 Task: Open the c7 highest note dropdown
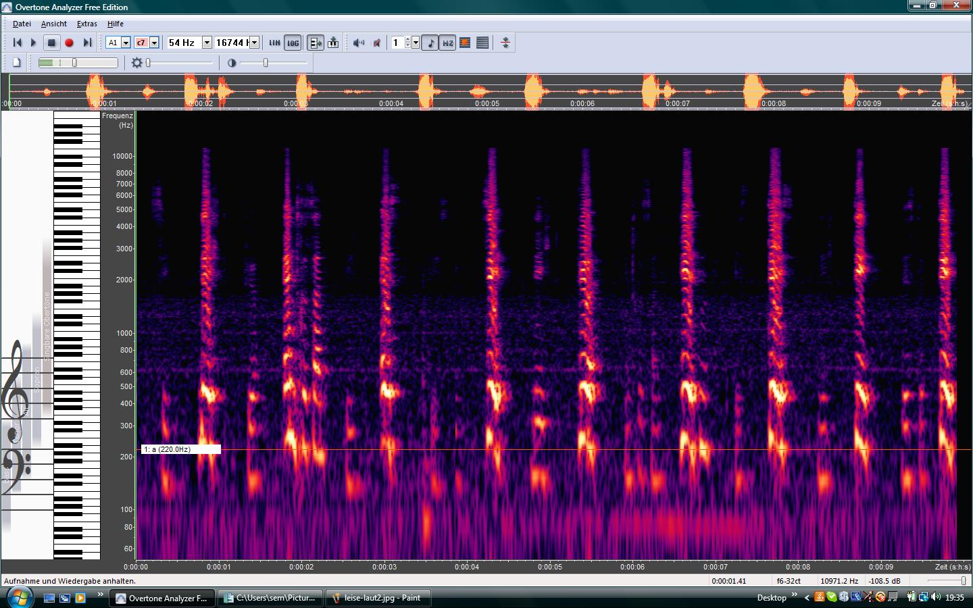point(154,43)
